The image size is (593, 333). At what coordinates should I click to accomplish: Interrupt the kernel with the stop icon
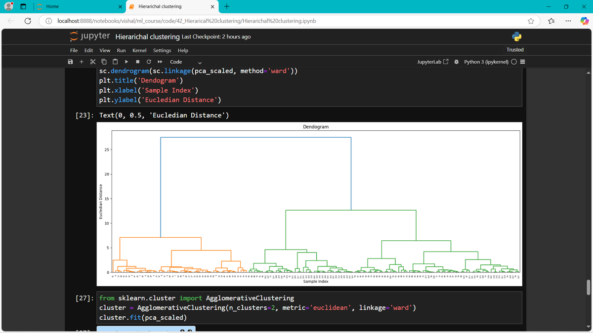click(x=137, y=62)
